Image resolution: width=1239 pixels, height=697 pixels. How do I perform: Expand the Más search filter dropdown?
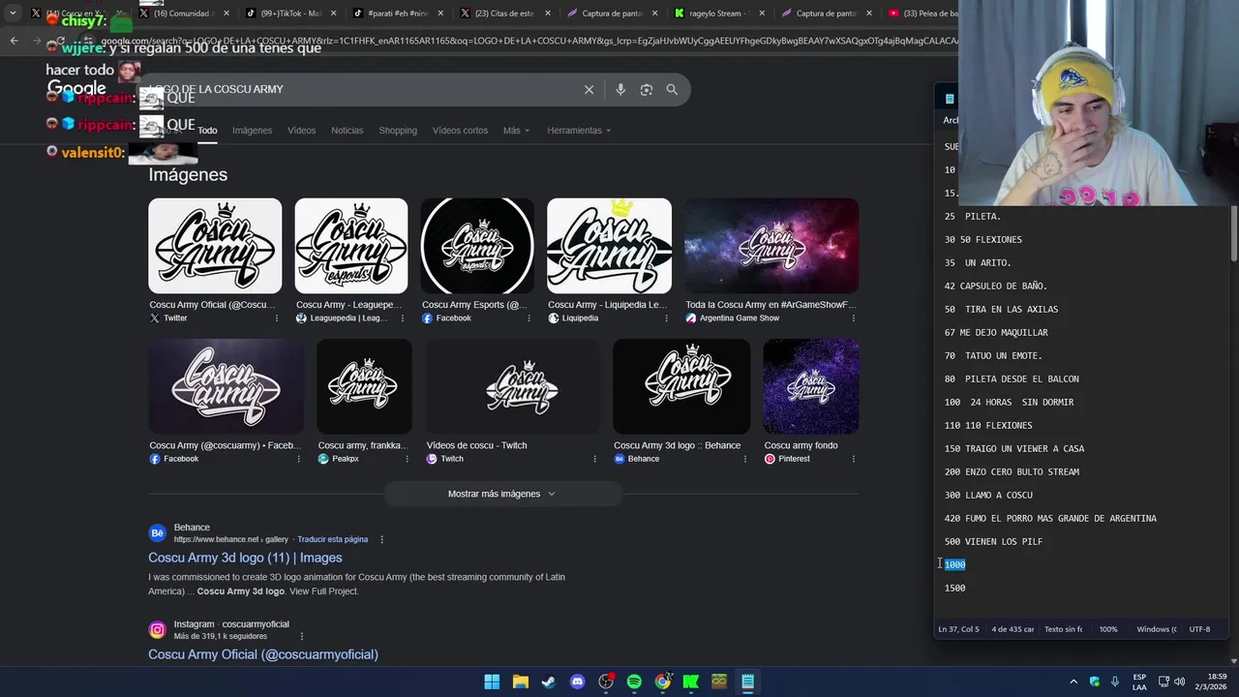(516, 130)
